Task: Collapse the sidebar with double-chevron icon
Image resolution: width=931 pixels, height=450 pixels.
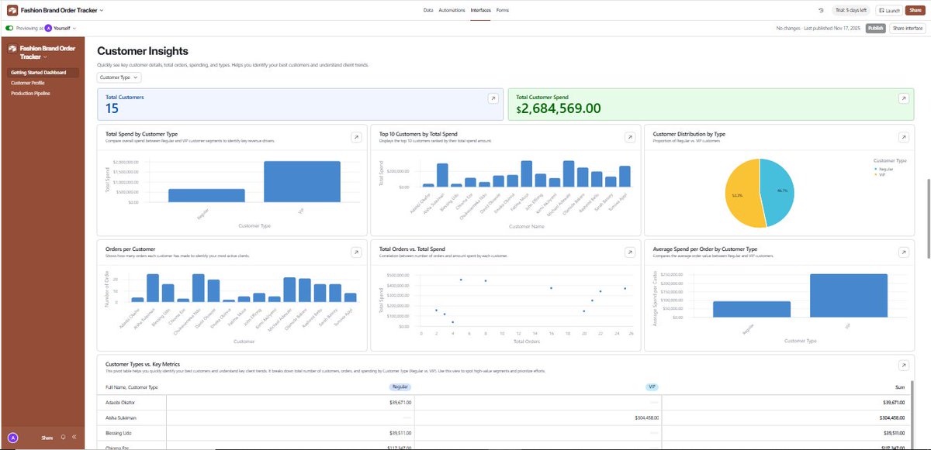Action: pyautogui.click(x=74, y=437)
